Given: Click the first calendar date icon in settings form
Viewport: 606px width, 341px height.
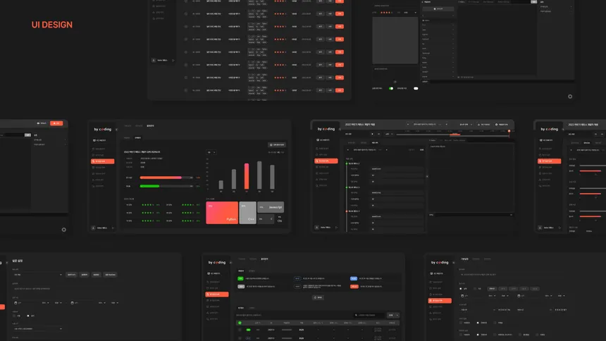Looking at the screenshot, I should [16, 303].
